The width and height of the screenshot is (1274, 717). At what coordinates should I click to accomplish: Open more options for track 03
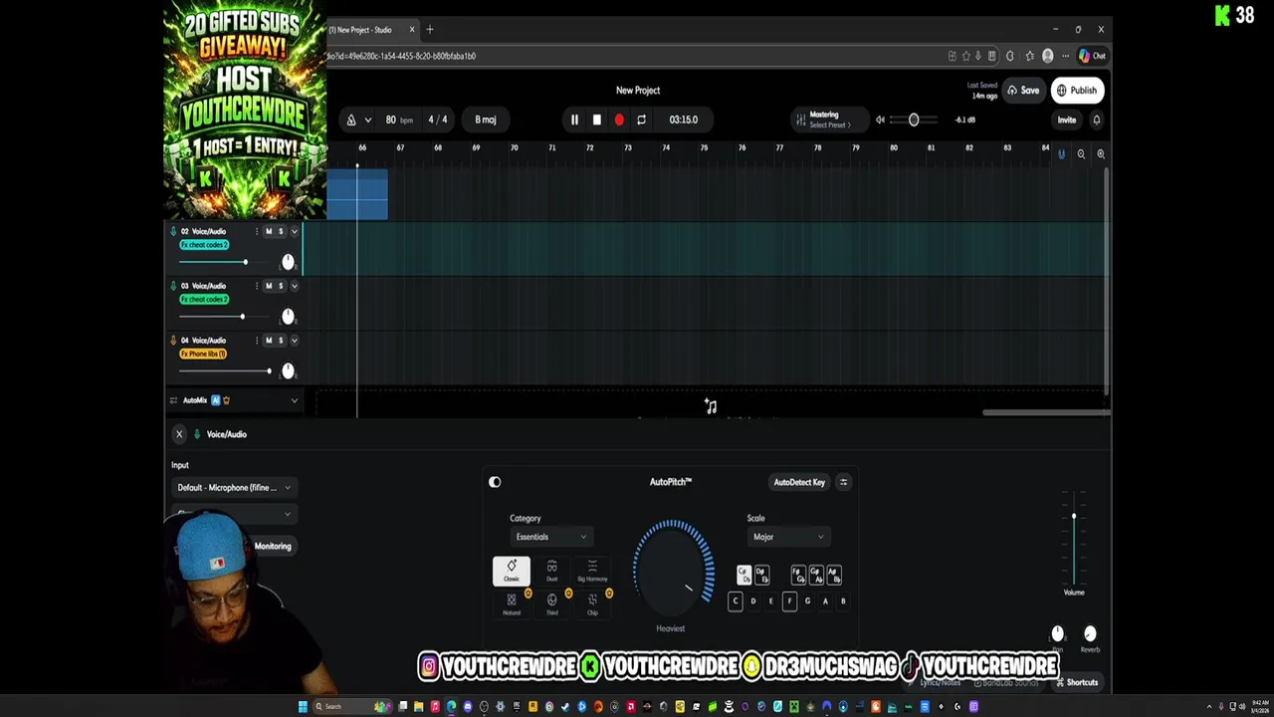click(256, 286)
